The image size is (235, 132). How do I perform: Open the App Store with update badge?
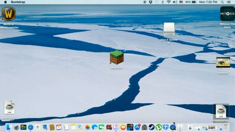click(137, 127)
